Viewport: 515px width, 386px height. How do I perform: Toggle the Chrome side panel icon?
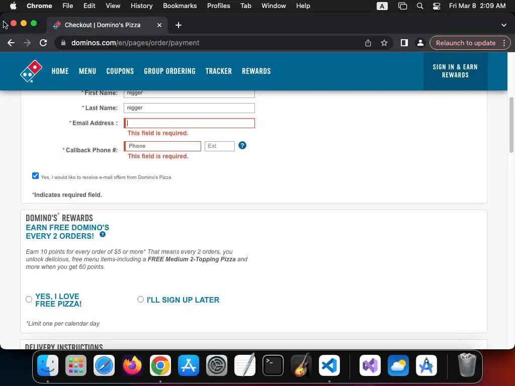404,43
